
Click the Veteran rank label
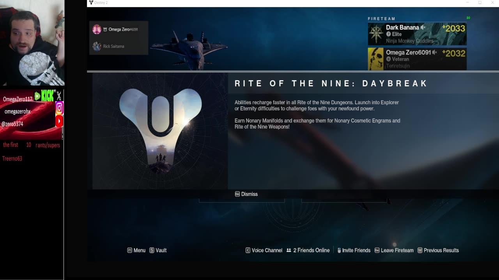(400, 59)
